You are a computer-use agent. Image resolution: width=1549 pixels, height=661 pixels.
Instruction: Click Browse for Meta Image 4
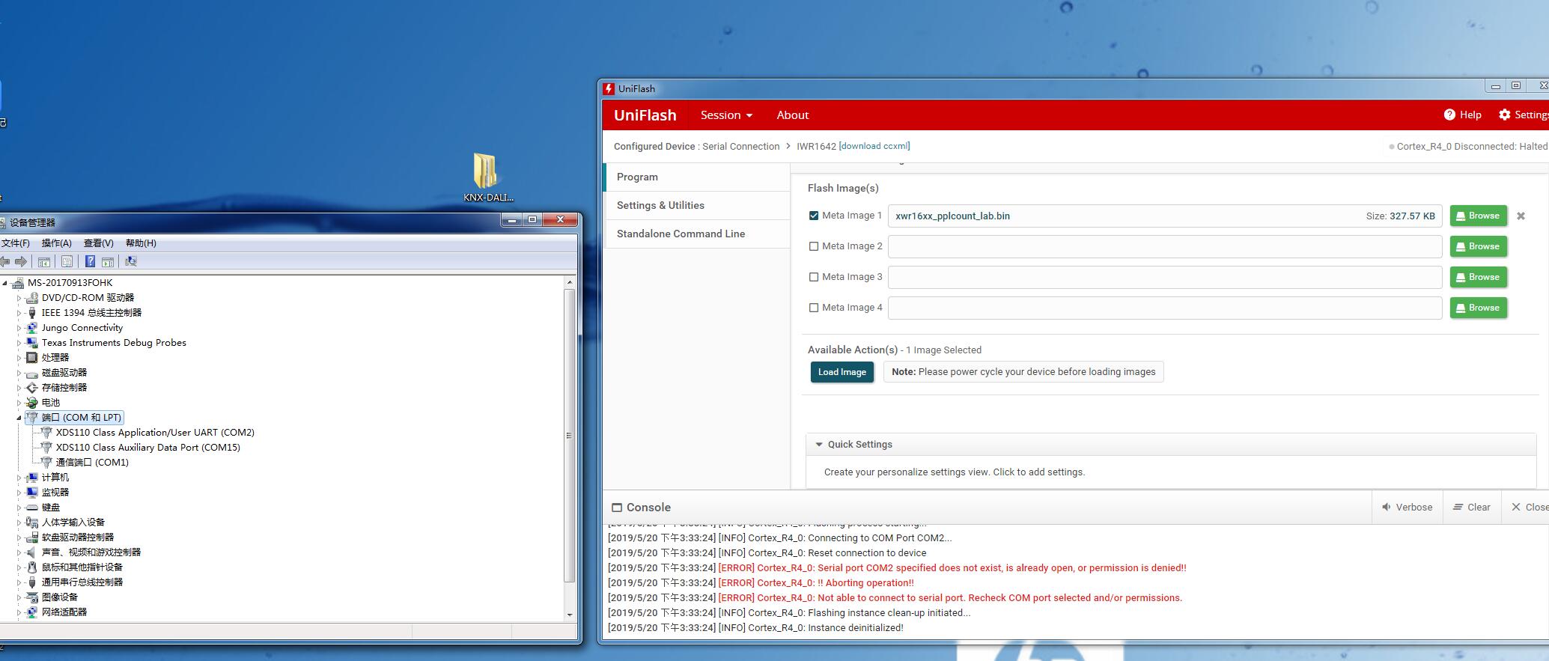1478,308
